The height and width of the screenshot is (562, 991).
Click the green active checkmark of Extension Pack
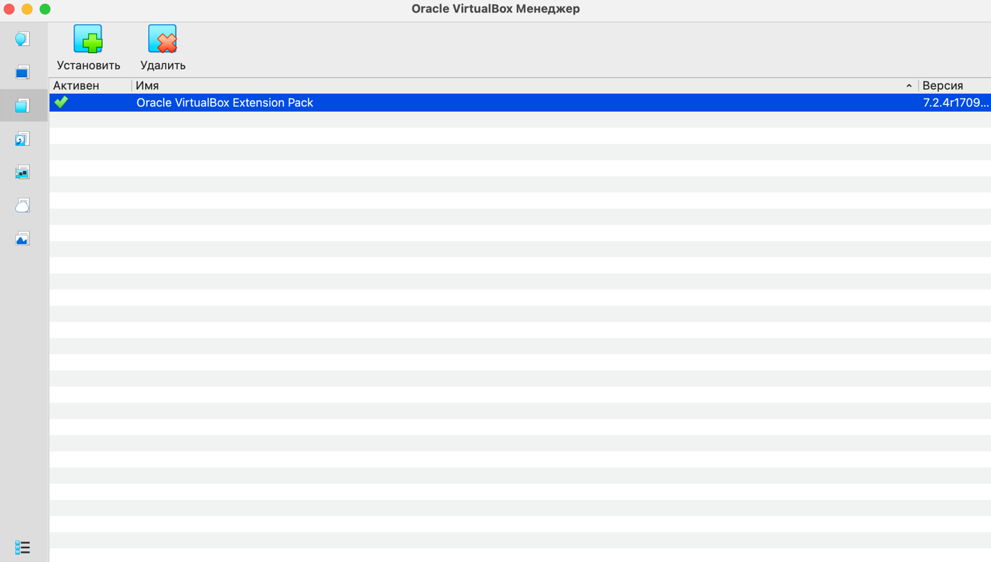point(62,102)
